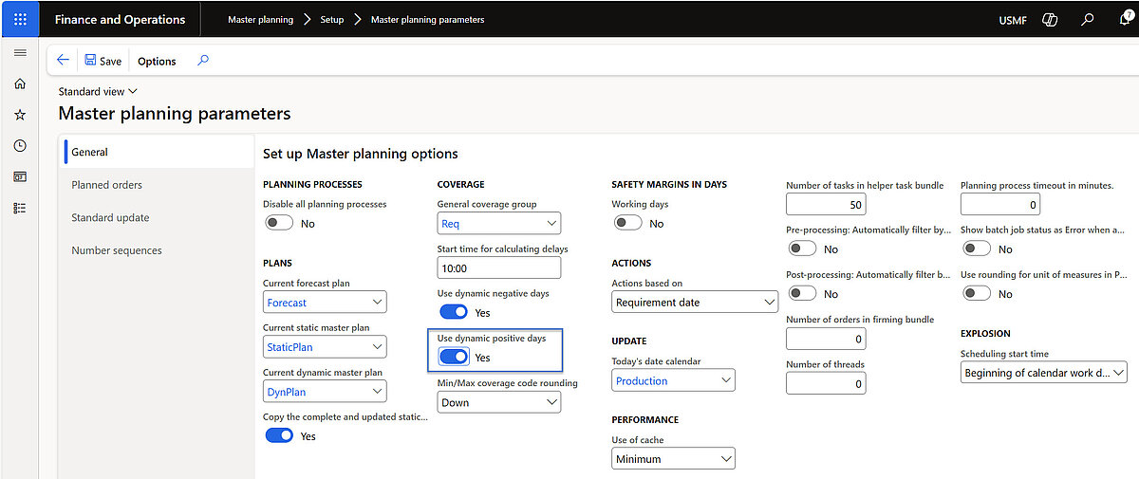Viewport: 1139px width, 479px height.
Task: Click the Save button
Action: (103, 61)
